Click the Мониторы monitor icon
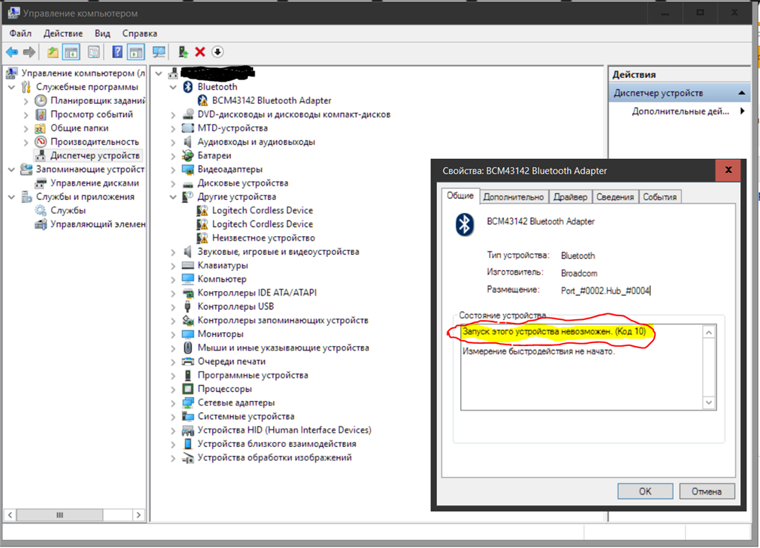The width and height of the screenshot is (760, 548). click(x=188, y=334)
